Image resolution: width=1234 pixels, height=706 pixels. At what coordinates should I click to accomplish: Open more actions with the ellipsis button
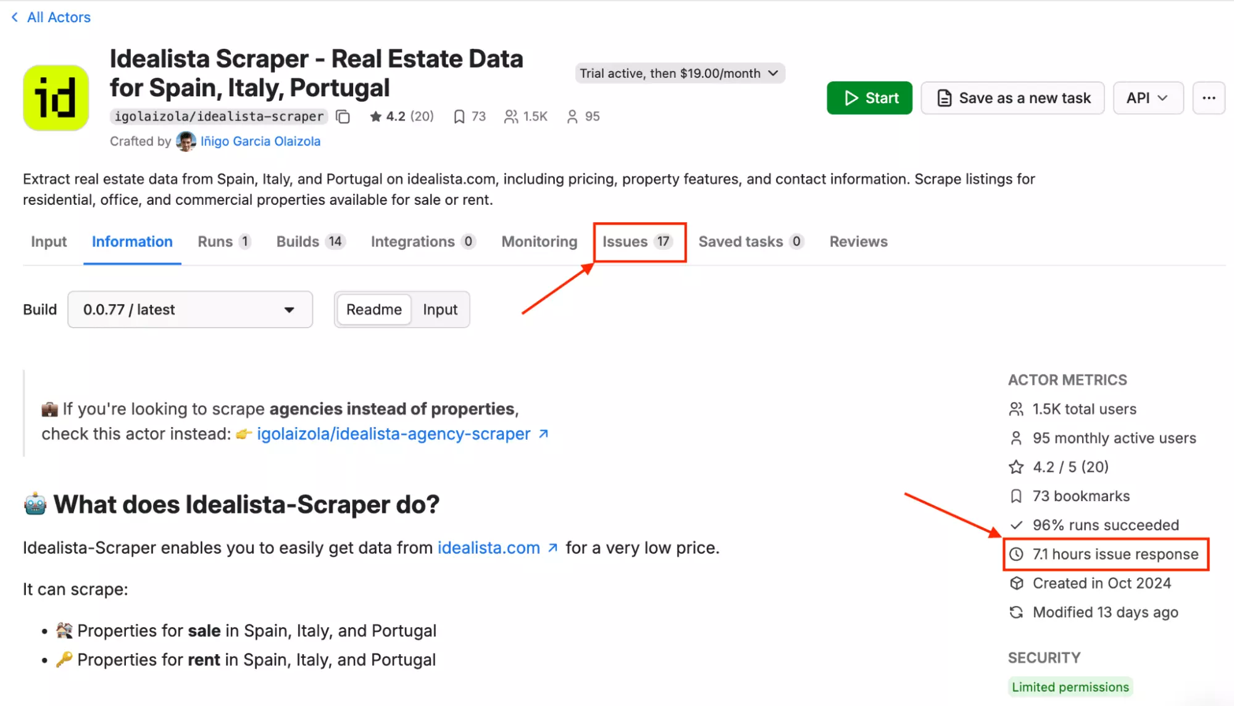1208,98
